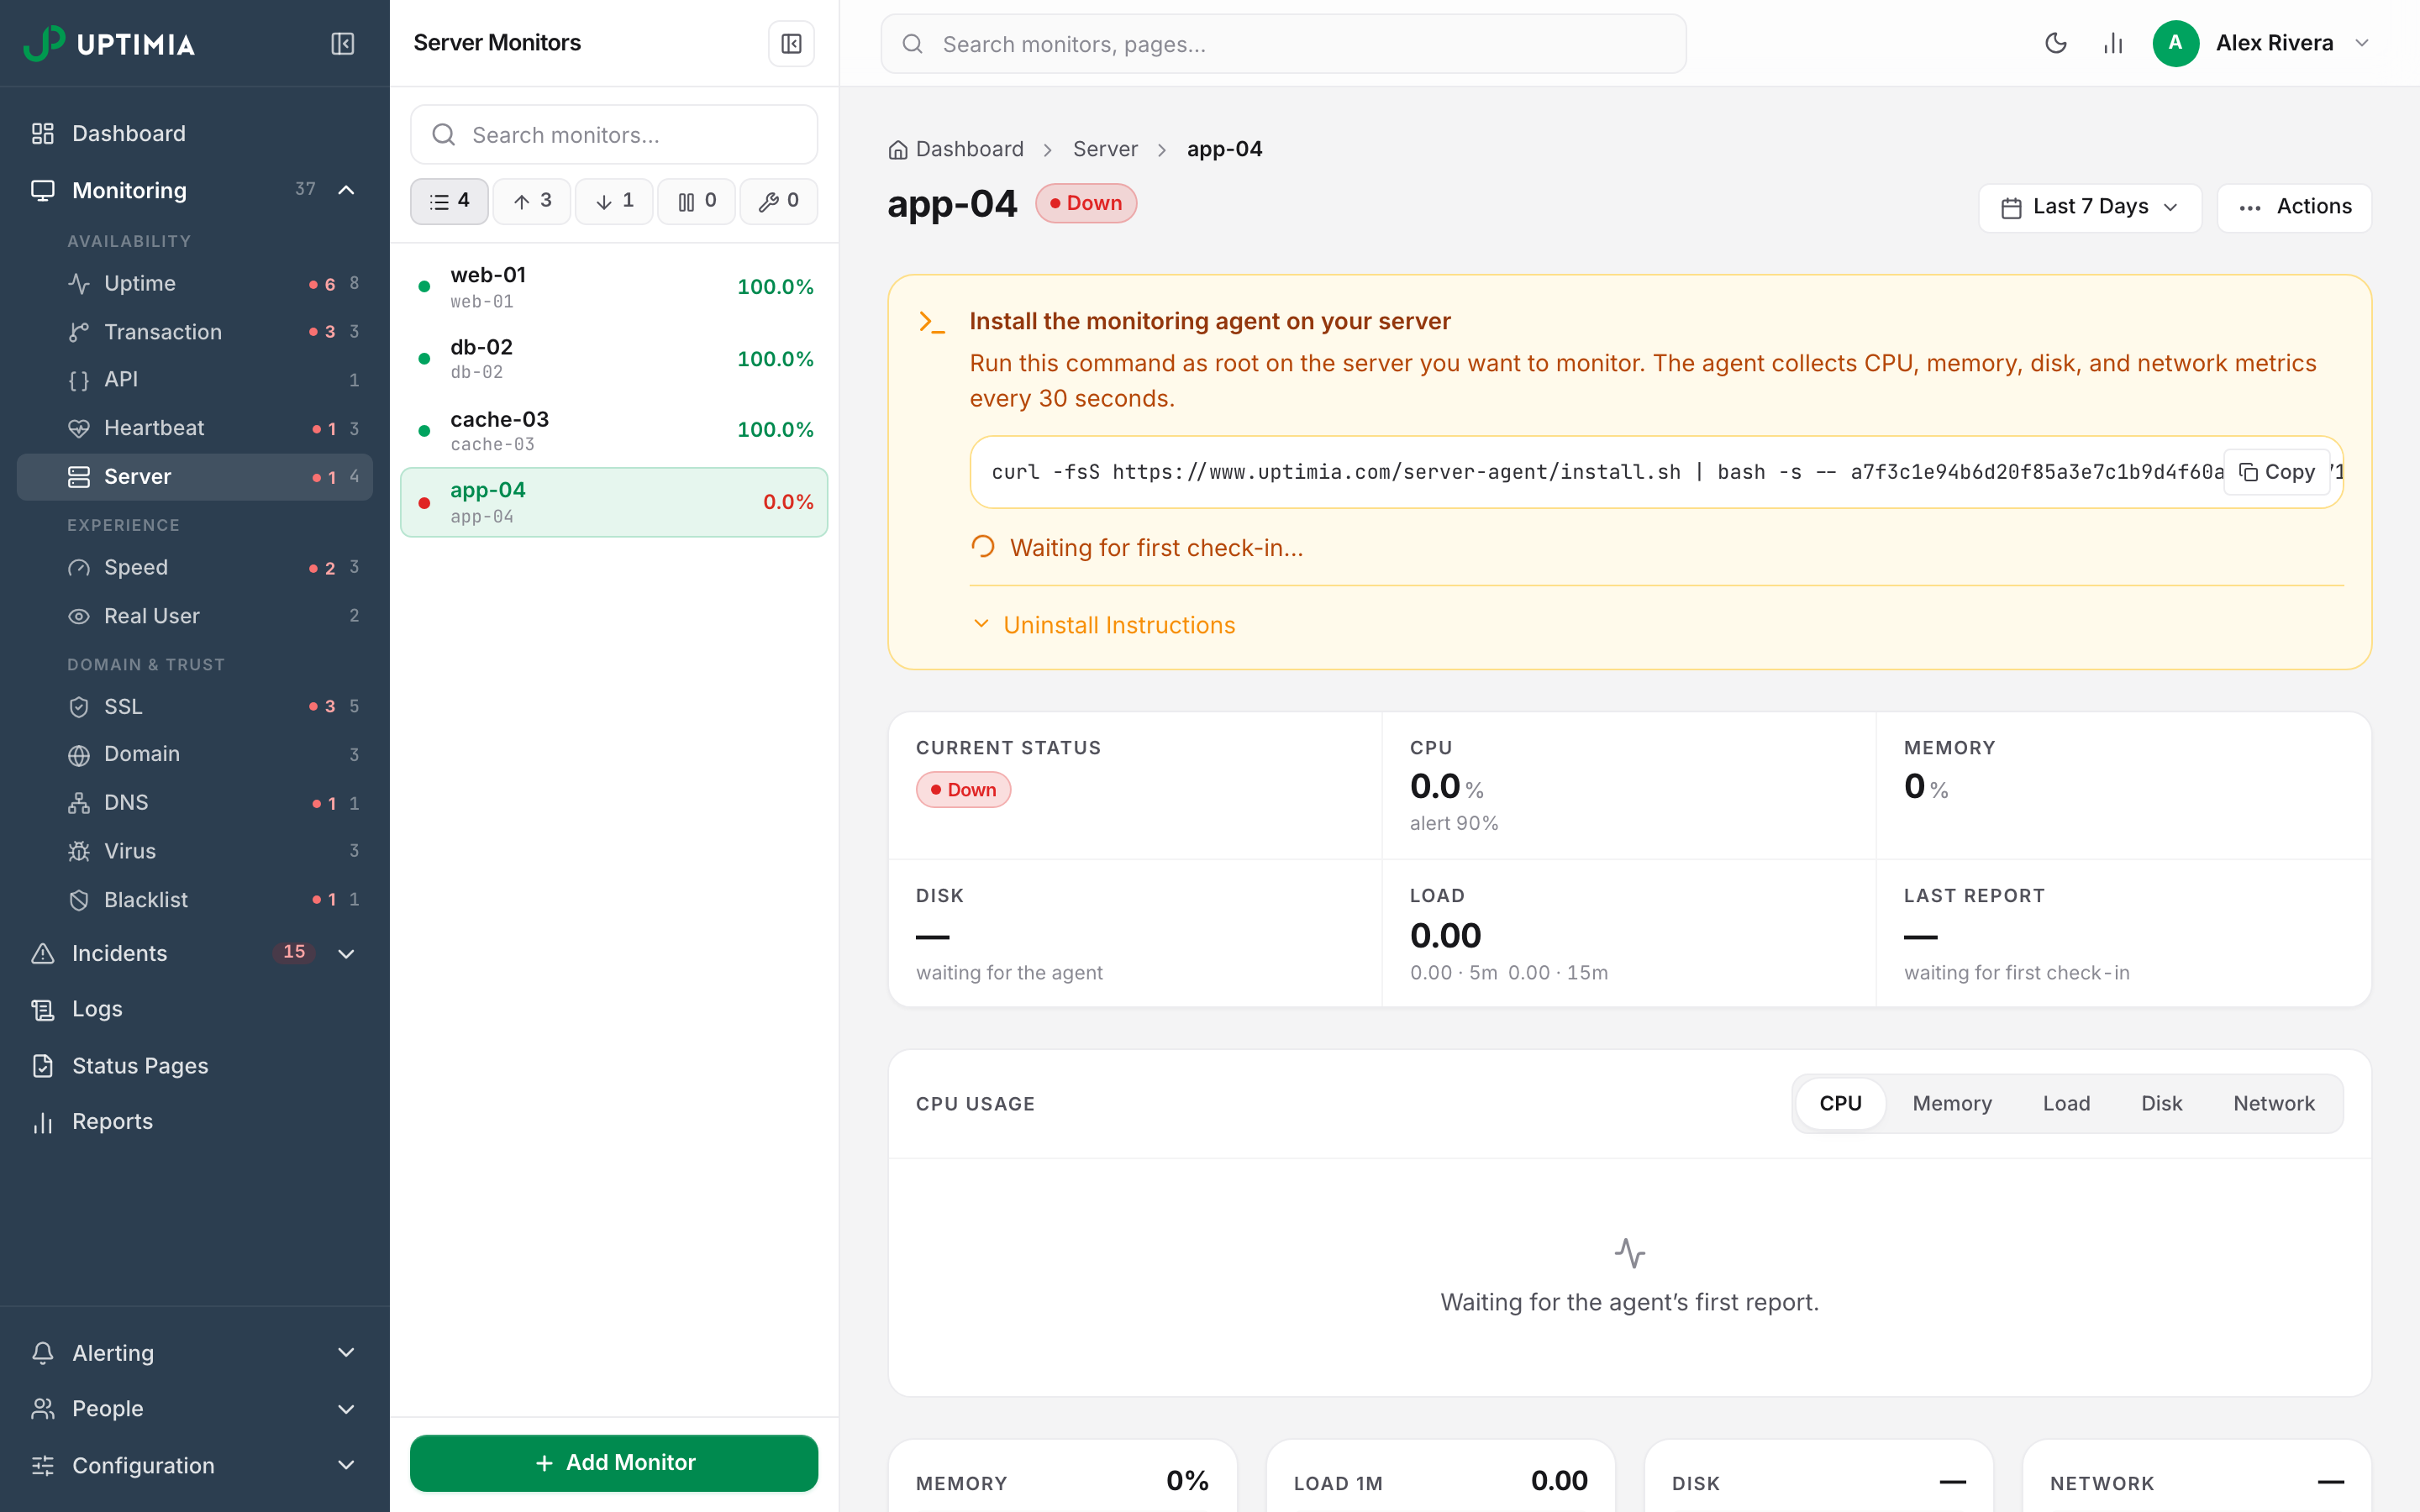Open Transaction monitors
This screenshot has width=2420, height=1512.
point(195,331)
